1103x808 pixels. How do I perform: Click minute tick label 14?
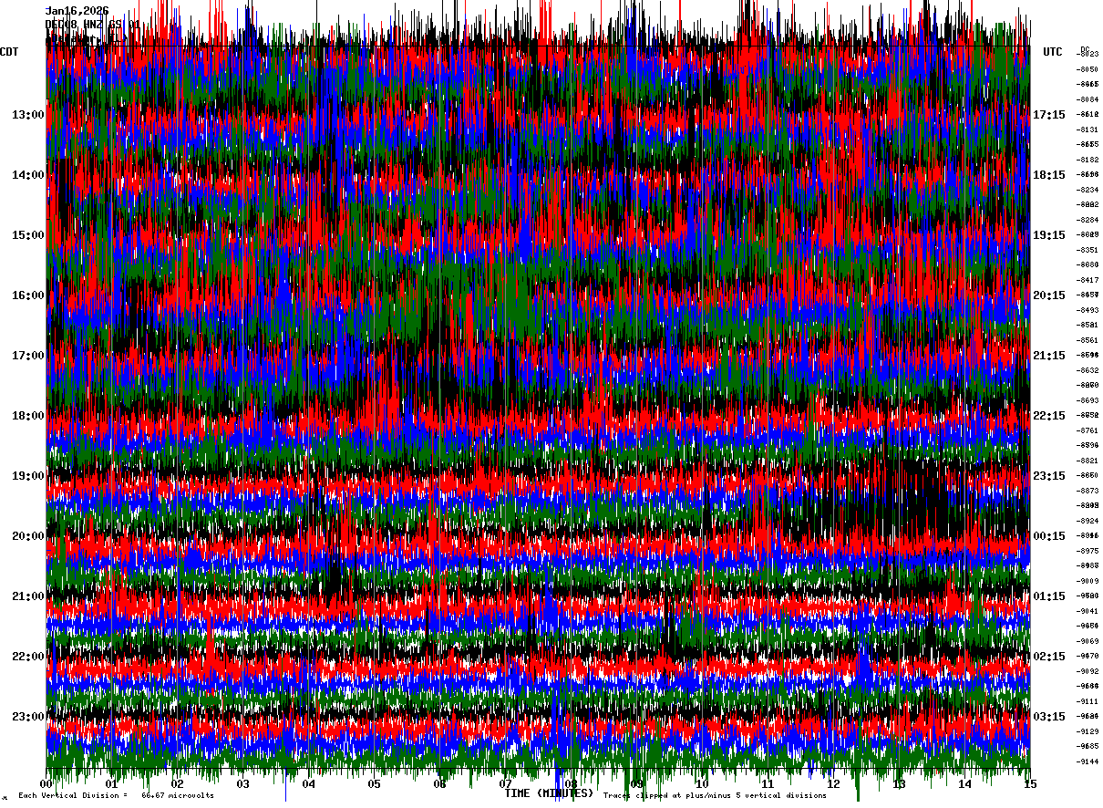pyautogui.click(x=964, y=783)
